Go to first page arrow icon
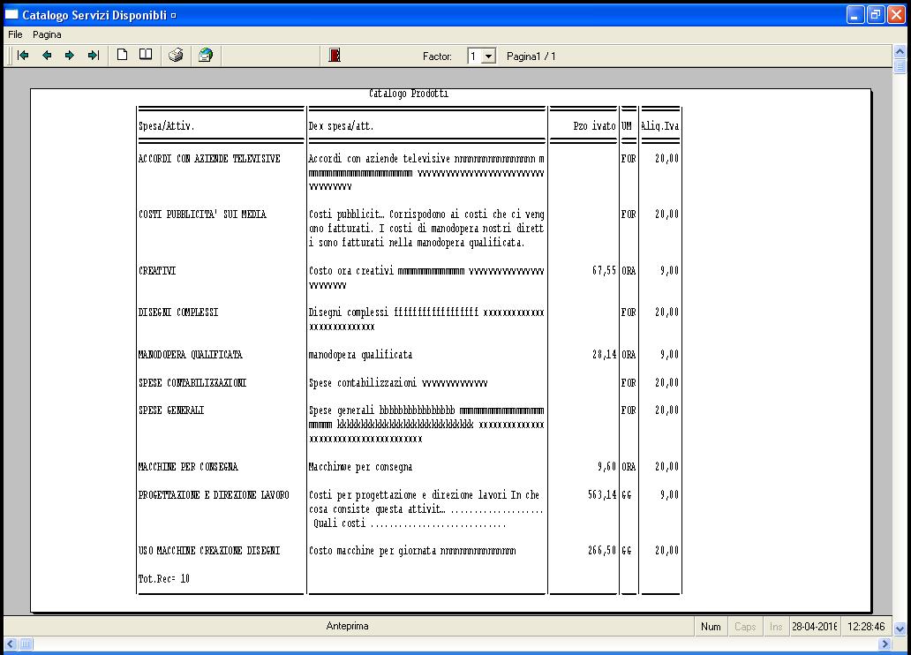 pyautogui.click(x=23, y=56)
